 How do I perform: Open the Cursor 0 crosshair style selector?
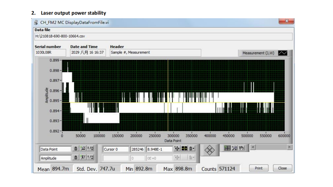pos(184,149)
